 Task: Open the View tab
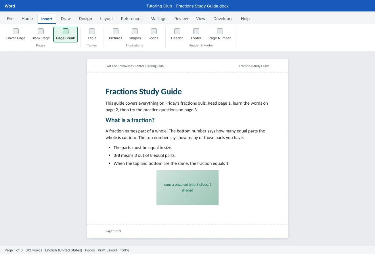point(201,19)
